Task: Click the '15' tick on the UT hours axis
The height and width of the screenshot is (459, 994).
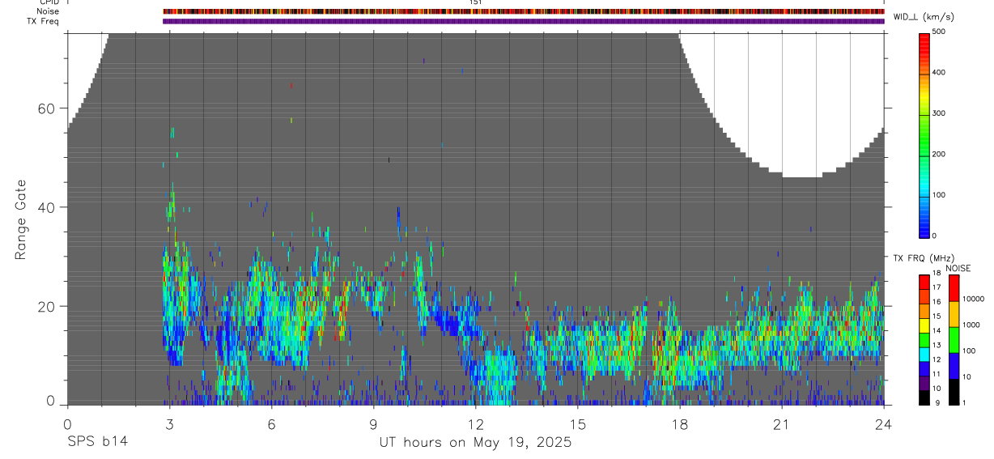Action: pyautogui.click(x=578, y=424)
